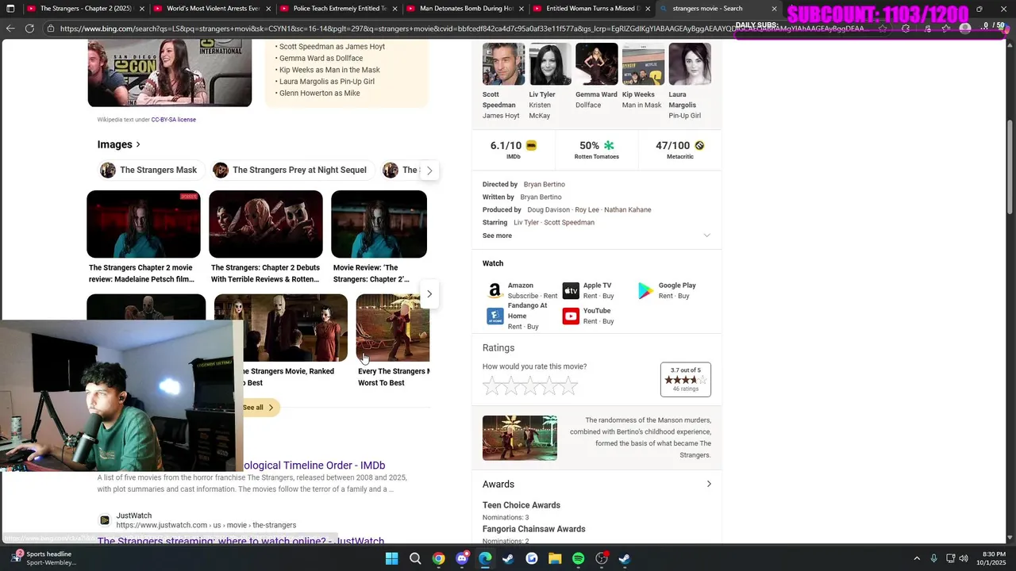Click the Amazon logo under Watch

tap(495, 291)
